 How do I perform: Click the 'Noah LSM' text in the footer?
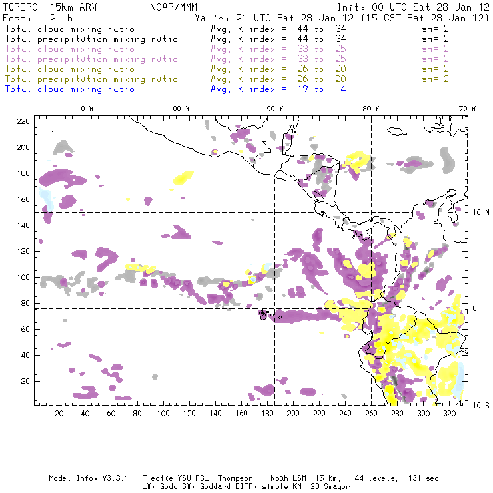pyautogui.click(x=288, y=478)
